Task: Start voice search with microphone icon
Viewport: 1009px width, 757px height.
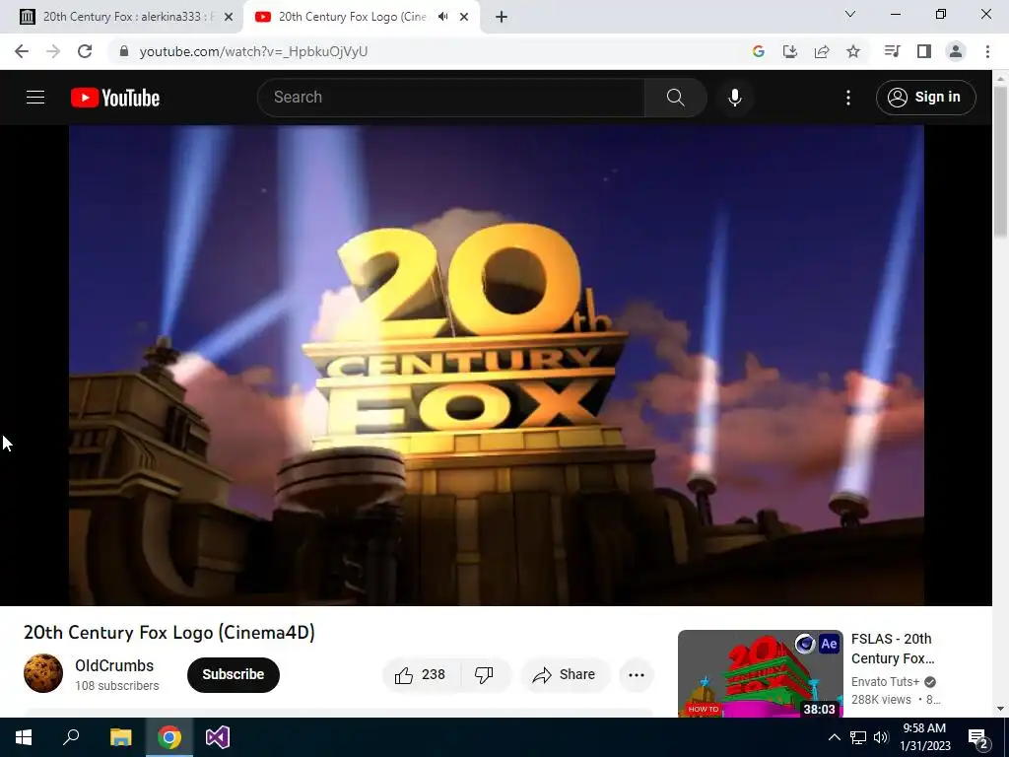Action: [x=735, y=98]
